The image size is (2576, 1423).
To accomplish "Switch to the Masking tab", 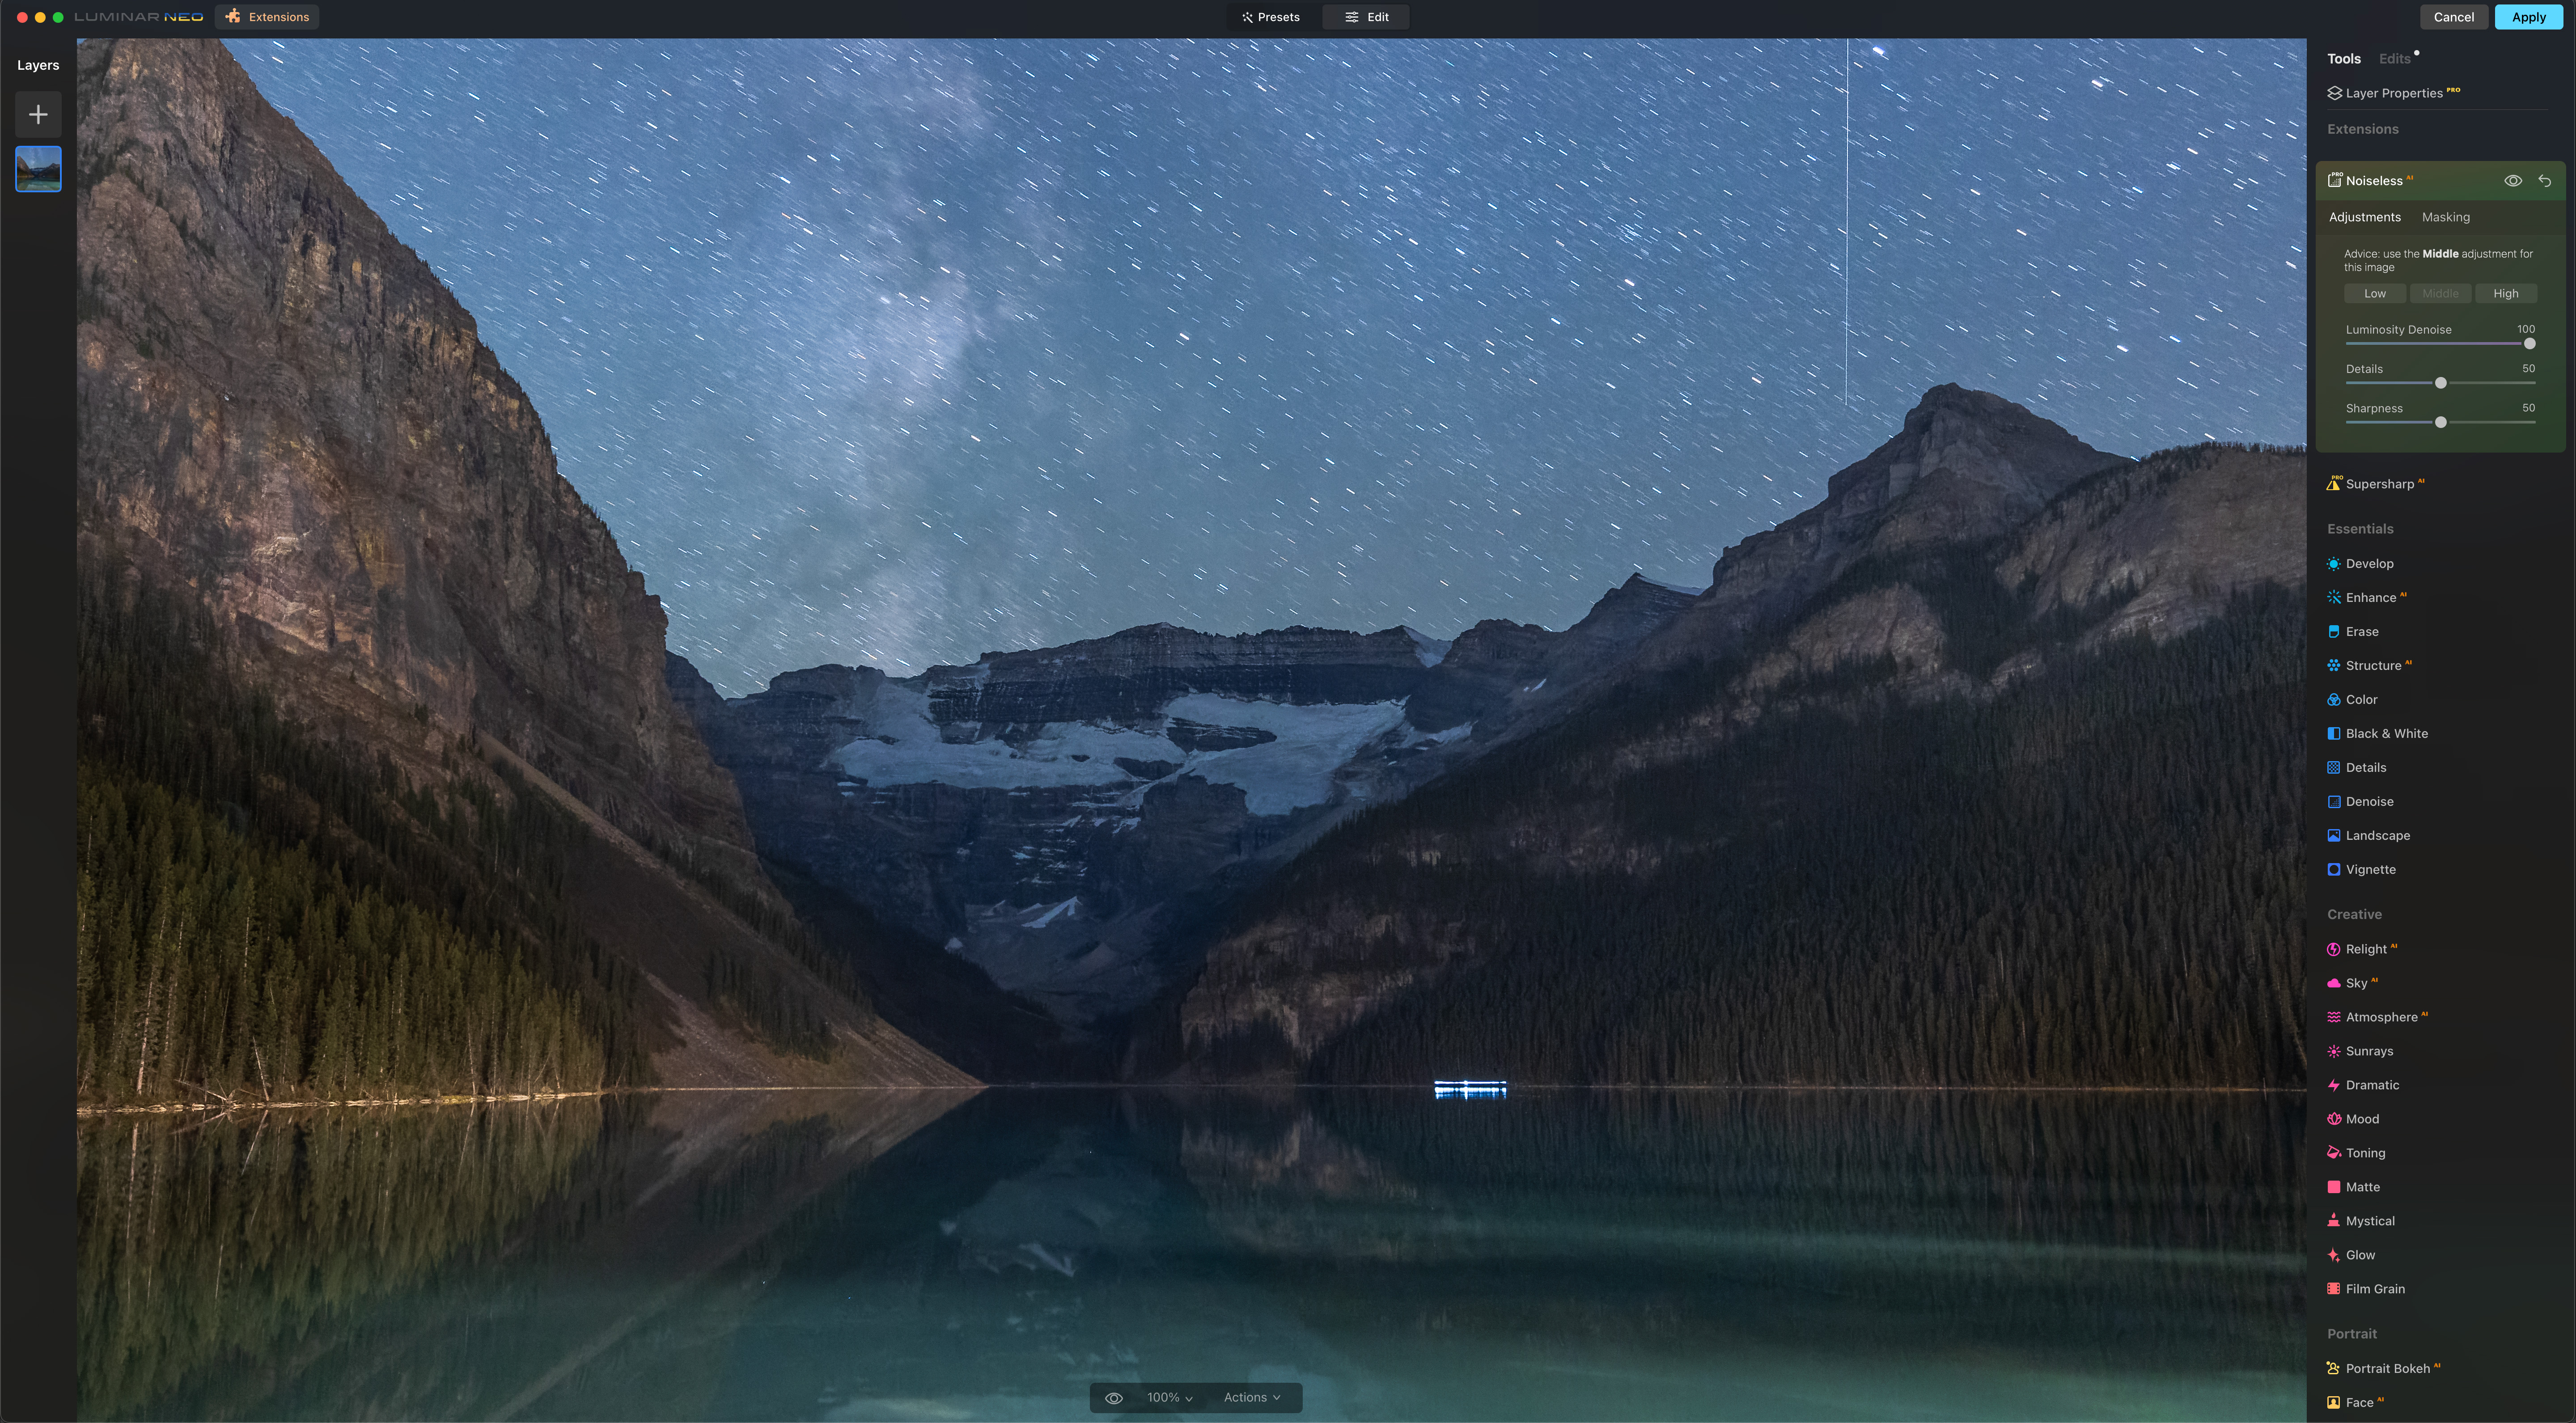I will (x=2445, y=217).
